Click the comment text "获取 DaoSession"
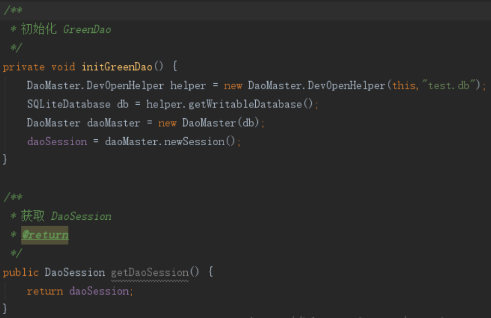The width and height of the screenshot is (491, 318). click(66, 216)
